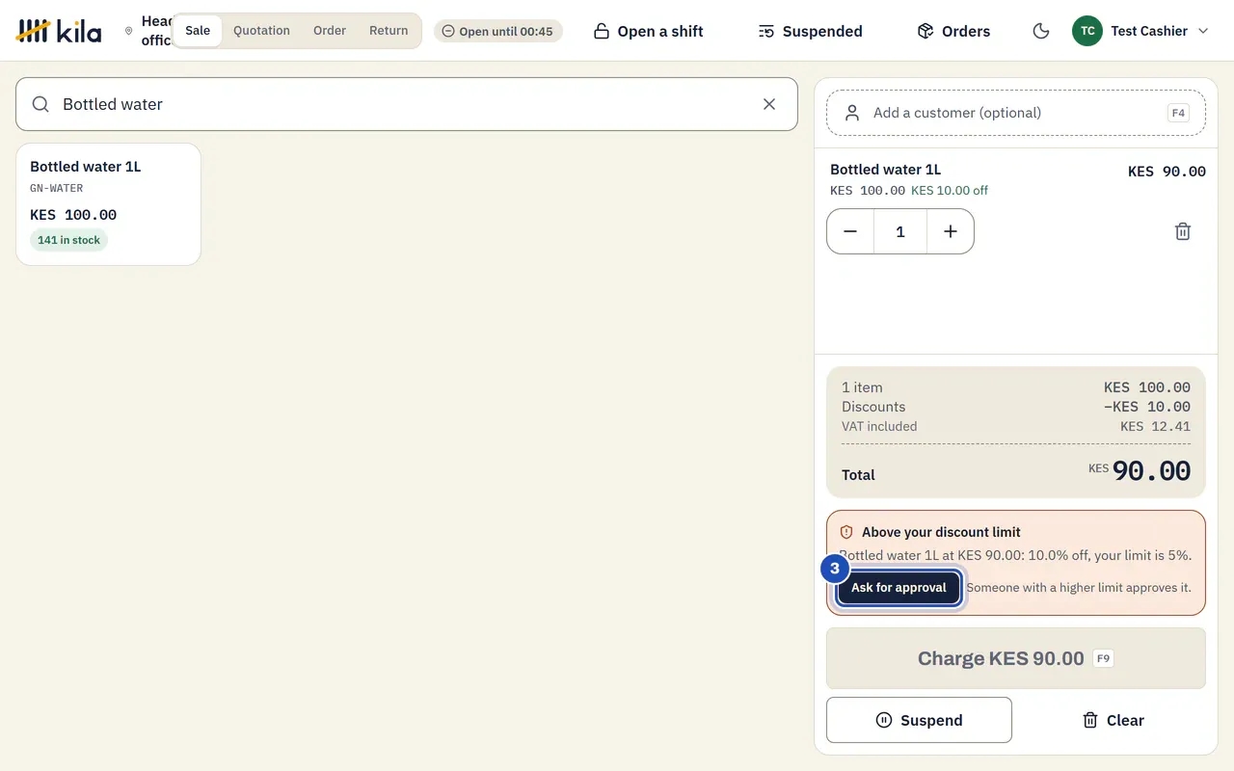Switch to the Order tab

[330, 31]
